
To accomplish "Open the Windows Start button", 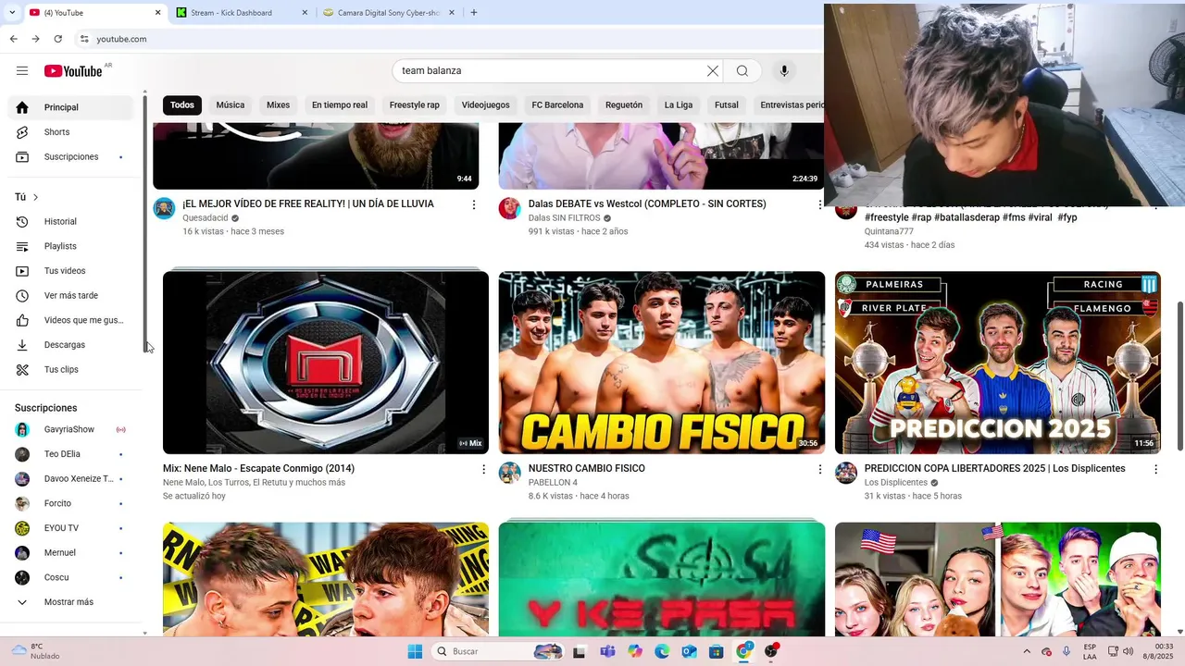I will [x=414, y=651].
